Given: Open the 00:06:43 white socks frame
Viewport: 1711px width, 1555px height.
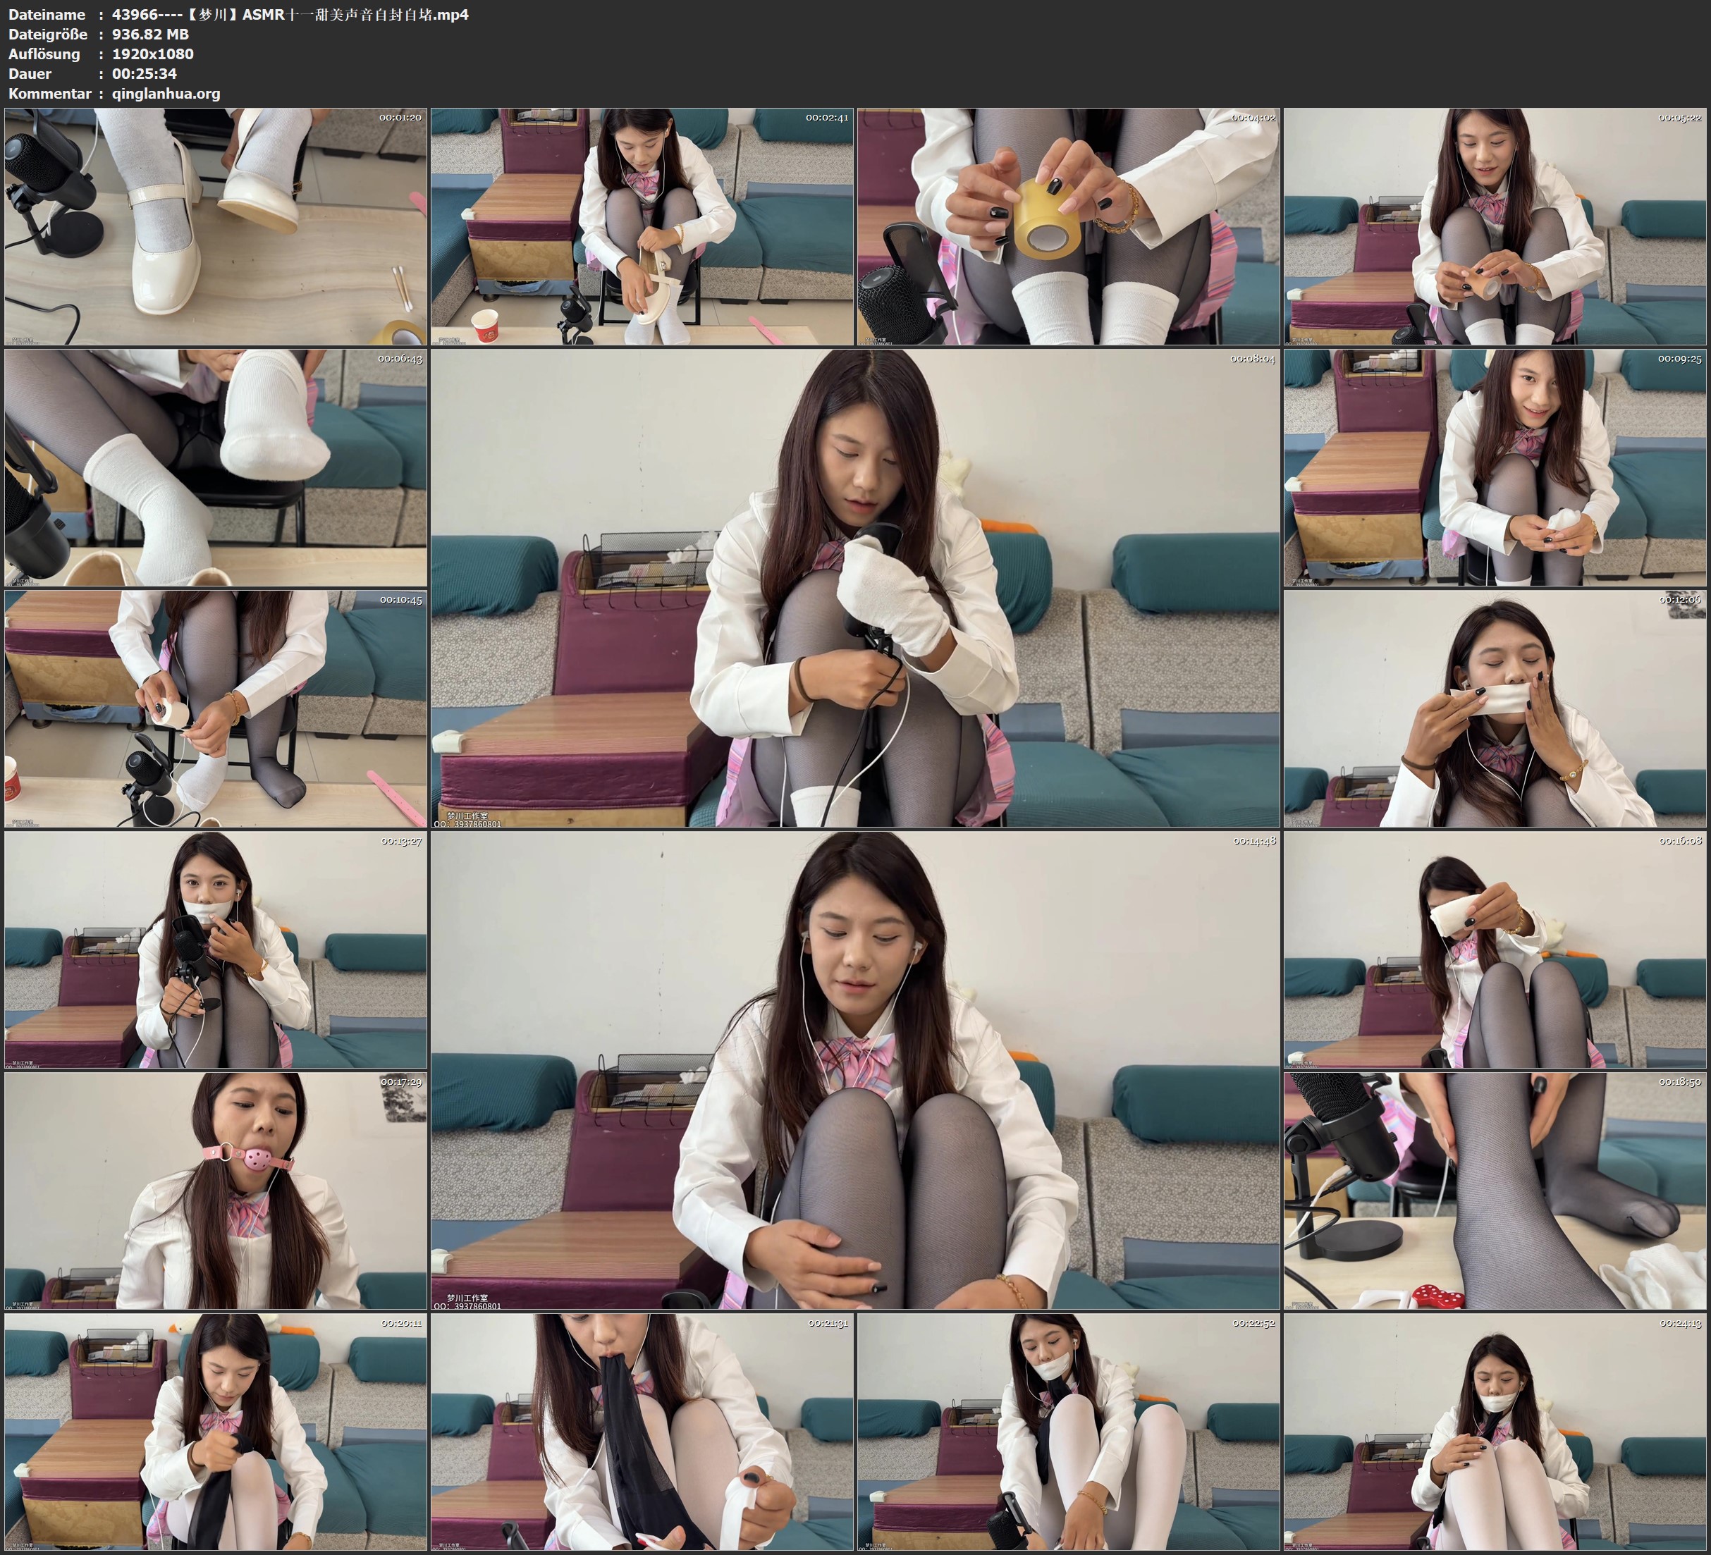Looking at the screenshot, I should (216, 467).
